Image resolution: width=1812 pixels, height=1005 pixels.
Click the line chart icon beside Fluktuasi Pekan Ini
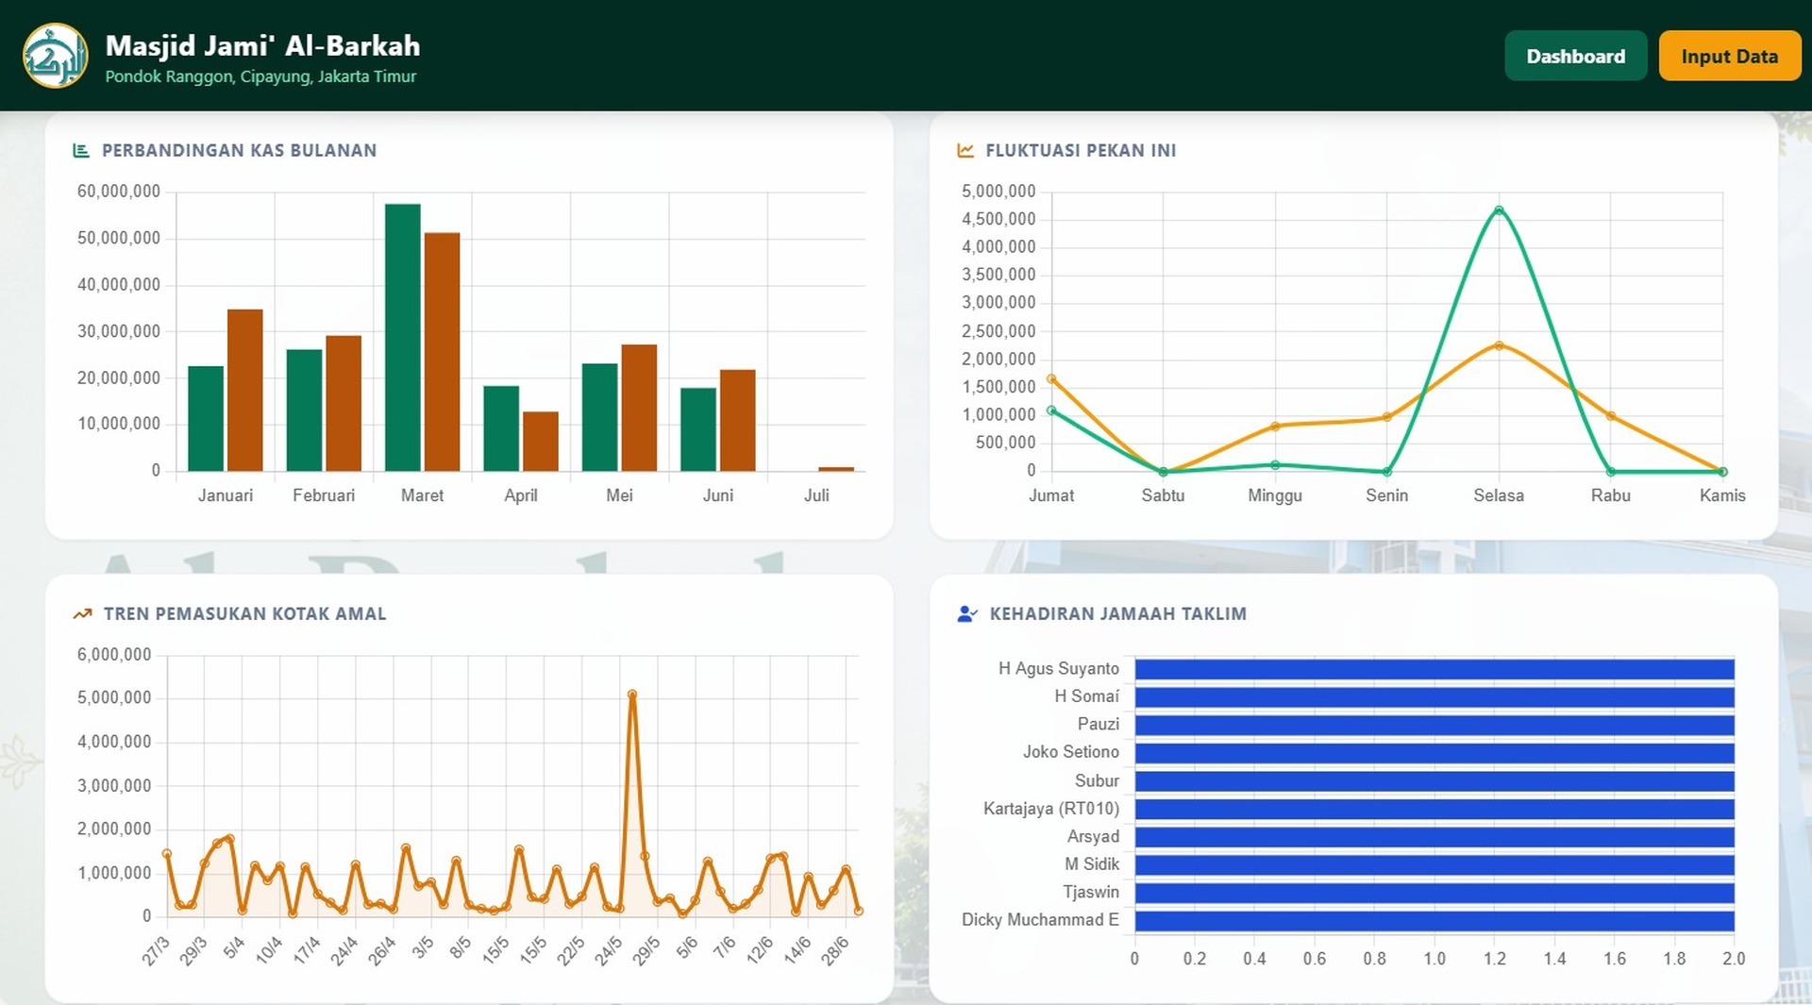point(965,150)
